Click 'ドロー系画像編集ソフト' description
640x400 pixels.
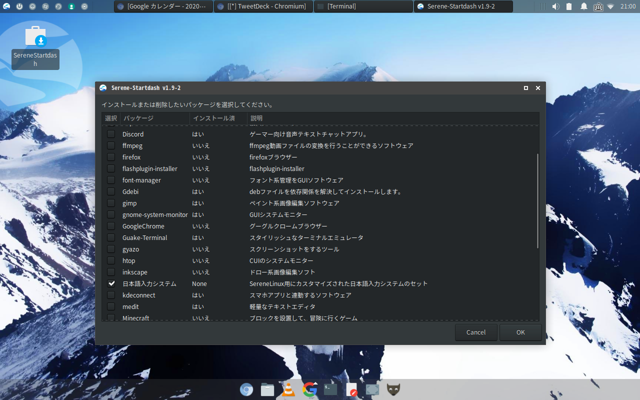[x=282, y=272]
